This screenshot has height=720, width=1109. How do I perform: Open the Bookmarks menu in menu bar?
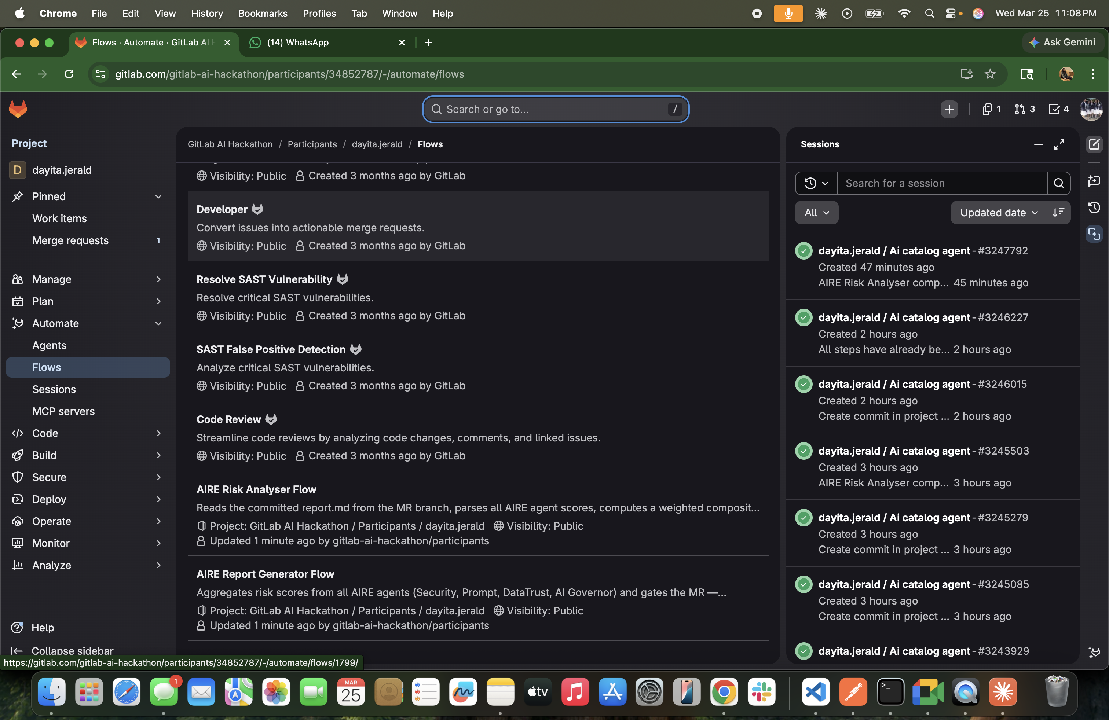pyautogui.click(x=262, y=14)
